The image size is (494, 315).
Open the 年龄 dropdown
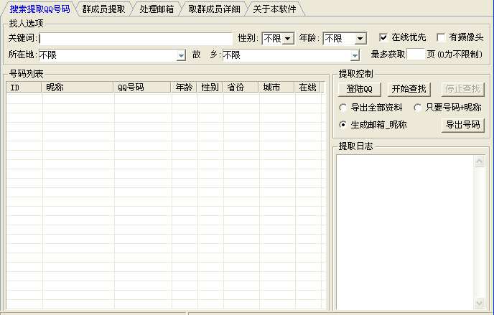[345, 39]
